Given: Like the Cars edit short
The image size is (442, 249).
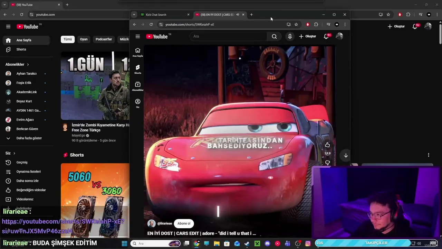Looking at the screenshot, I should 327,145.
